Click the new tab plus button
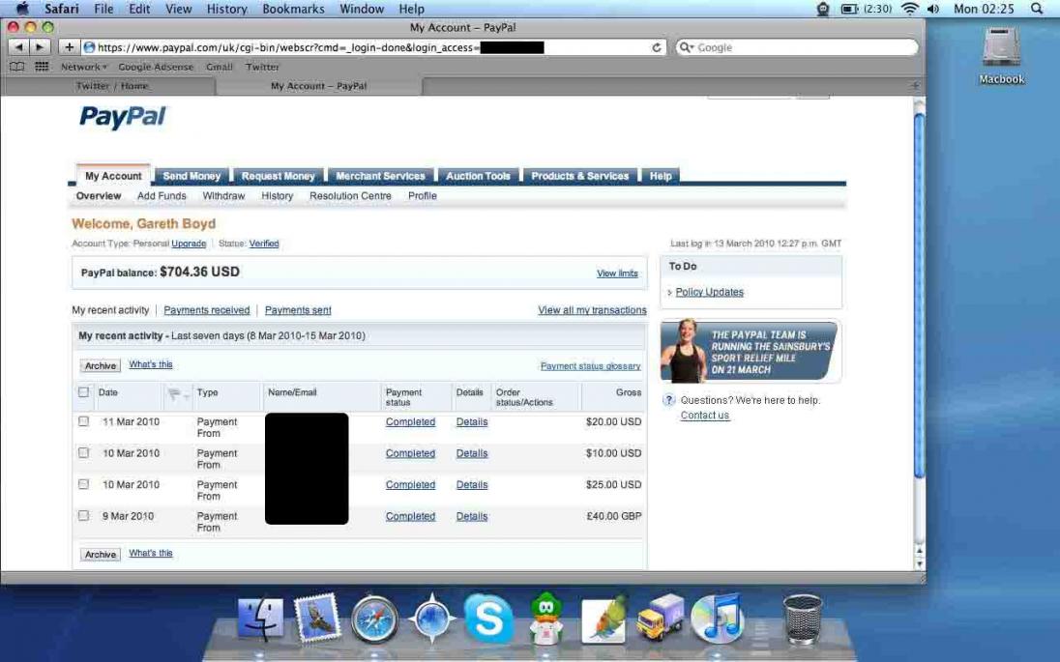Viewport: 1060px width, 662px height. [915, 86]
